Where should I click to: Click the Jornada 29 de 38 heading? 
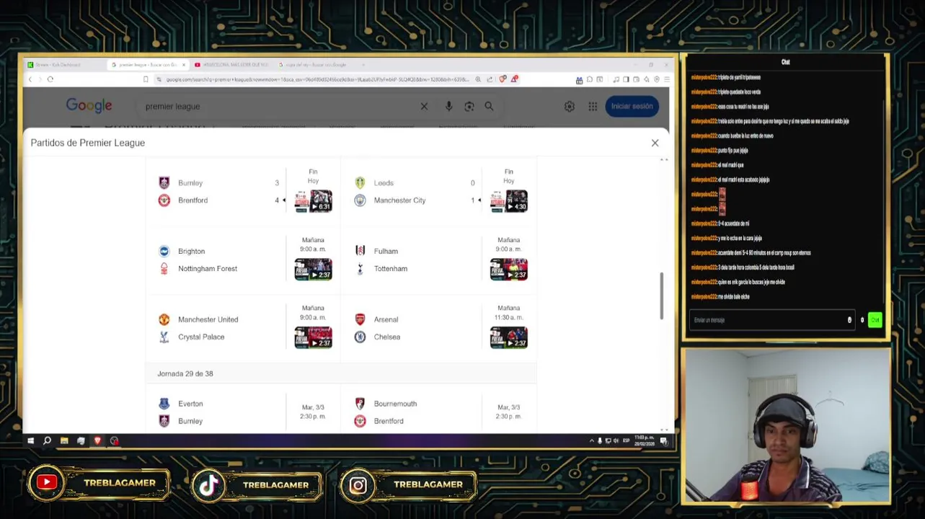[x=185, y=373]
